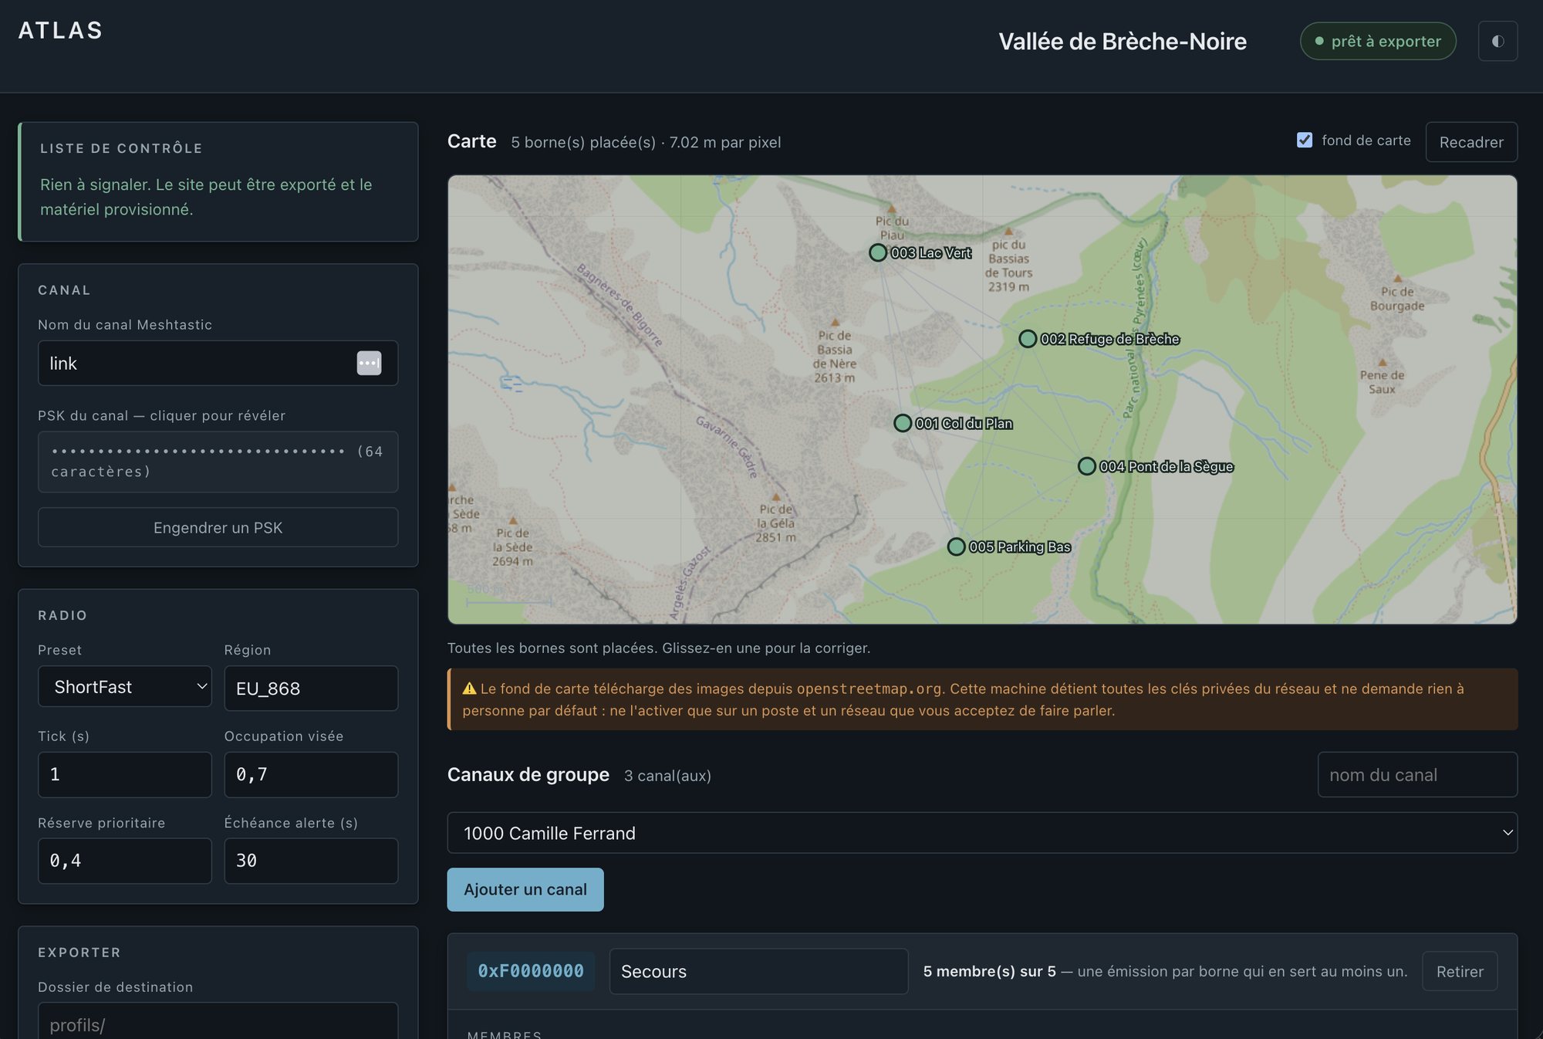Open the Preset ShortFast dropdown
The width and height of the screenshot is (1543, 1039).
(125, 686)
